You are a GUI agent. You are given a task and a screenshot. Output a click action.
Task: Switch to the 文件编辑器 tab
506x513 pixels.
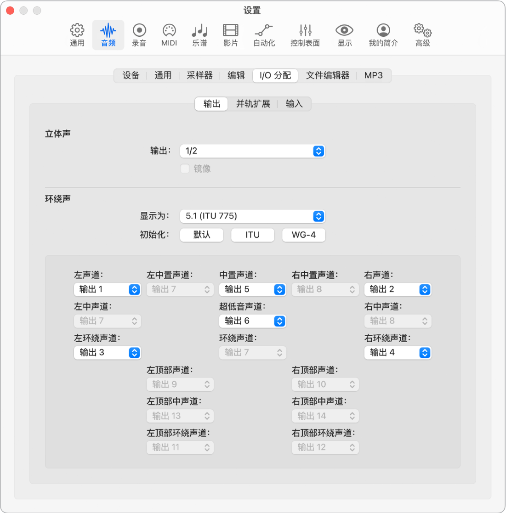point(328,76)
